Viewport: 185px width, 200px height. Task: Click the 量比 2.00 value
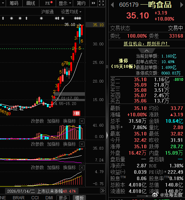click(x=178, y=127)
